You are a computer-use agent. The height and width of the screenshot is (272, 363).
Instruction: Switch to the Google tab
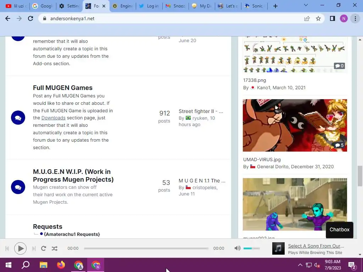point(43,6)
